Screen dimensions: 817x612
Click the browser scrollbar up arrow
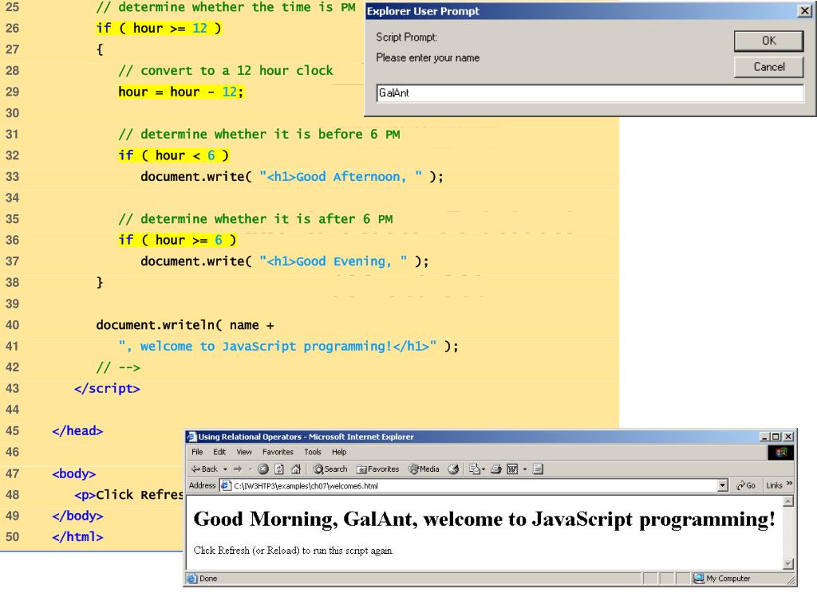tap(787, 501)
